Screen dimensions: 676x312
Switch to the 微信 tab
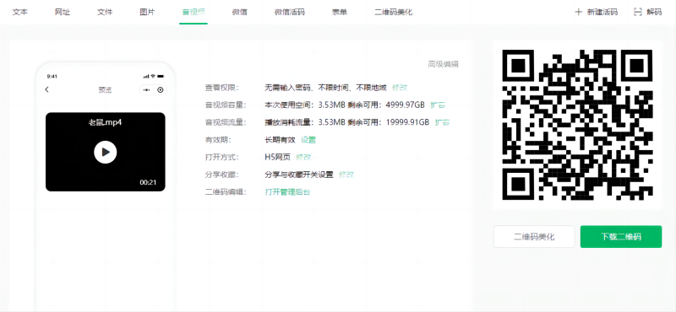[x=240, y=12]
